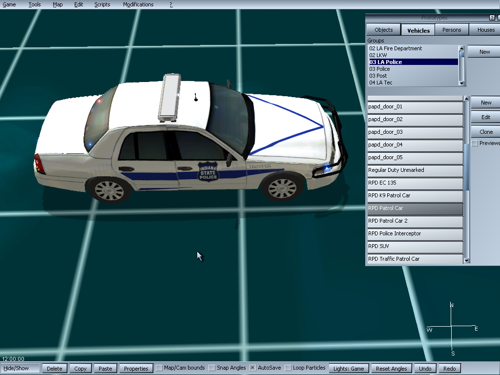Switch to the Persons tab
This screenshot has width=500, height=375.
(x=452, y=30)
